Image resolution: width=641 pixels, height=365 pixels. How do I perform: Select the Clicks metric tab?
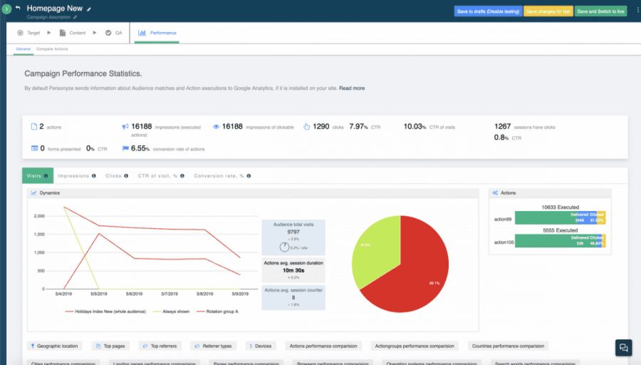[x=113, y=175]
